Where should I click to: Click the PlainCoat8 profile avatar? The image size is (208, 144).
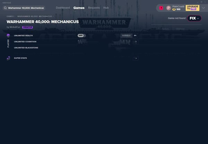coord(168,8)
